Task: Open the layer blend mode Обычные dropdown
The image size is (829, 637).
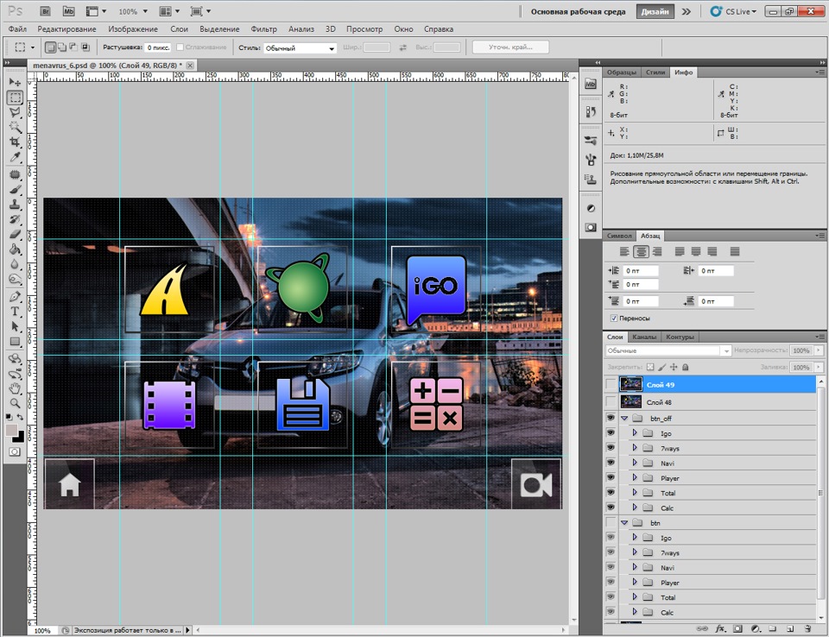Action: point(668,350)
